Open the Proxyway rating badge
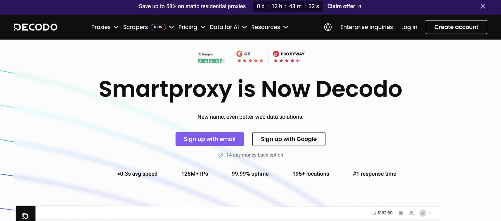Image resolution: width=501 pixels, height=221 pixels. tap(289, 57)
